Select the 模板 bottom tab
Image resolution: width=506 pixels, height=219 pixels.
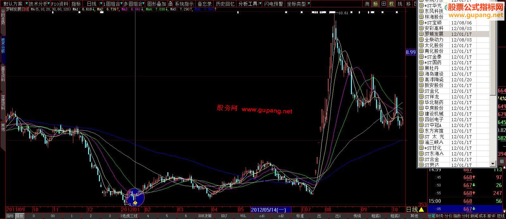click(20, 216)
